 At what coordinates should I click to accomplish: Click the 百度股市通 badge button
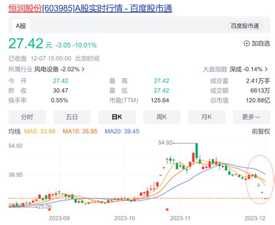click(x=245, y=26)
